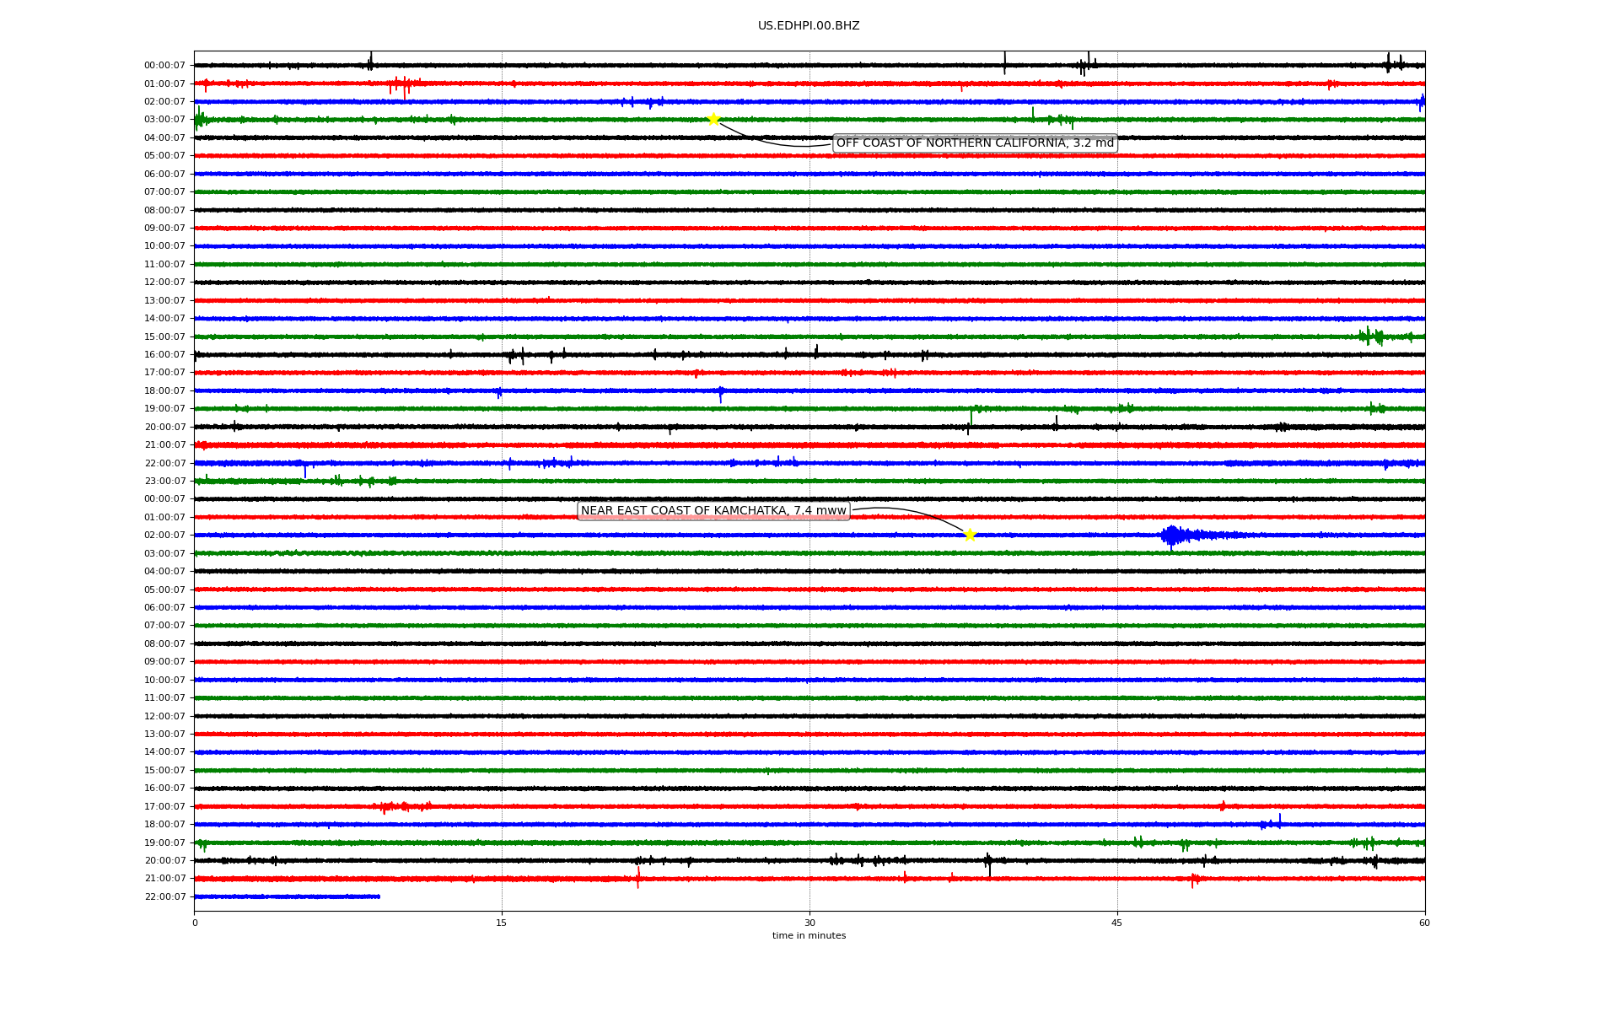Click the 0 tick on time axis
The height and width of the screenshot is (1012, 1619).
pos(195,923)
